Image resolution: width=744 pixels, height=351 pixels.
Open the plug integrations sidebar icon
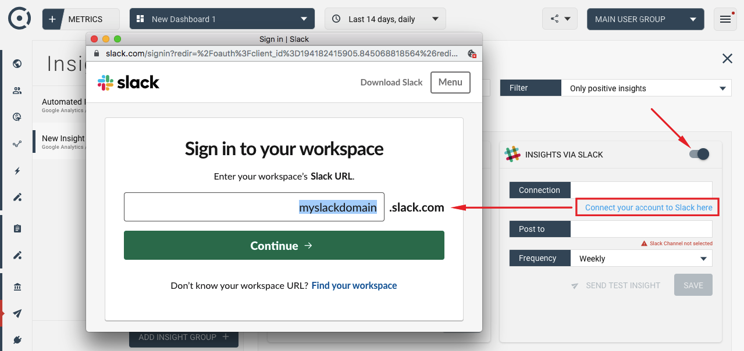(x=17, y=340)
